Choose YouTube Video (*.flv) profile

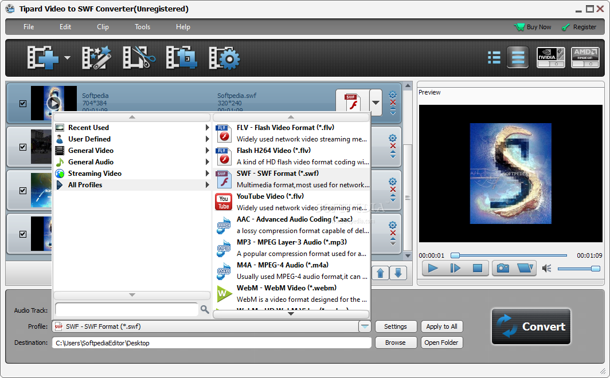[291, 202]
